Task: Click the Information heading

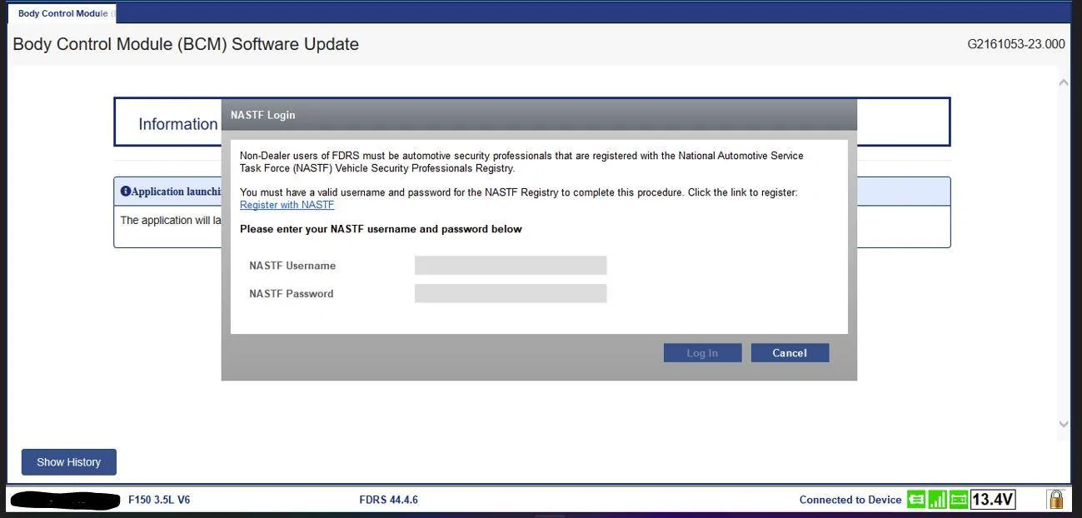Action: (178, 124)
